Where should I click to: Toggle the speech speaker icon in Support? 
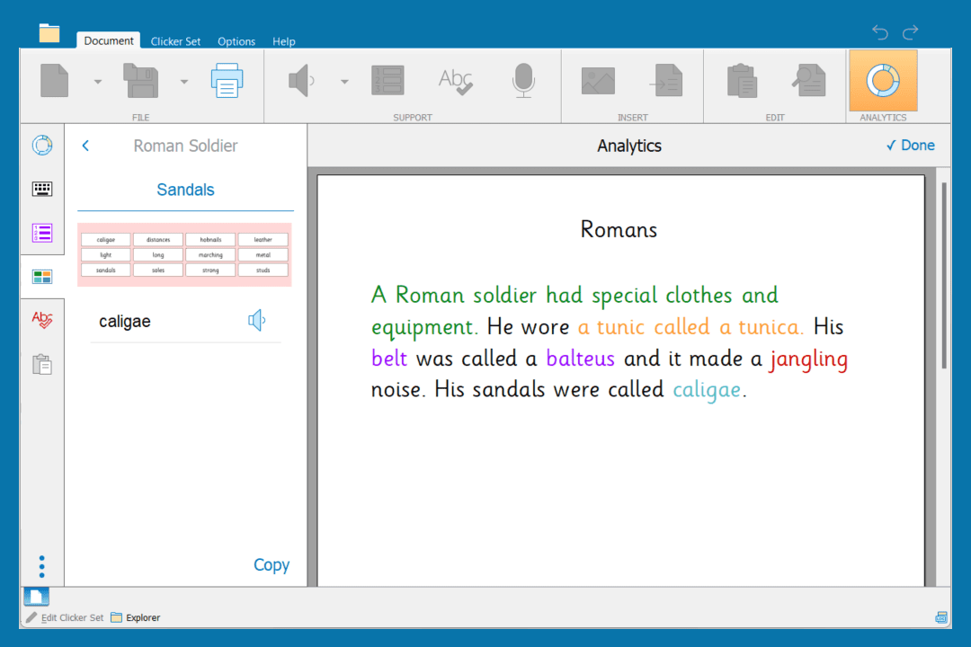(x=301, y=81)
